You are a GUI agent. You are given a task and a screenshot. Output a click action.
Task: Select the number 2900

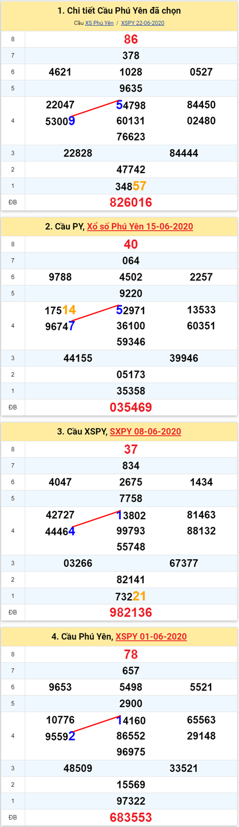click(131, 704)
